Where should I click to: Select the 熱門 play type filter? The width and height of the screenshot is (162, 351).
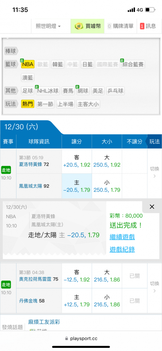tap(28, 104)
